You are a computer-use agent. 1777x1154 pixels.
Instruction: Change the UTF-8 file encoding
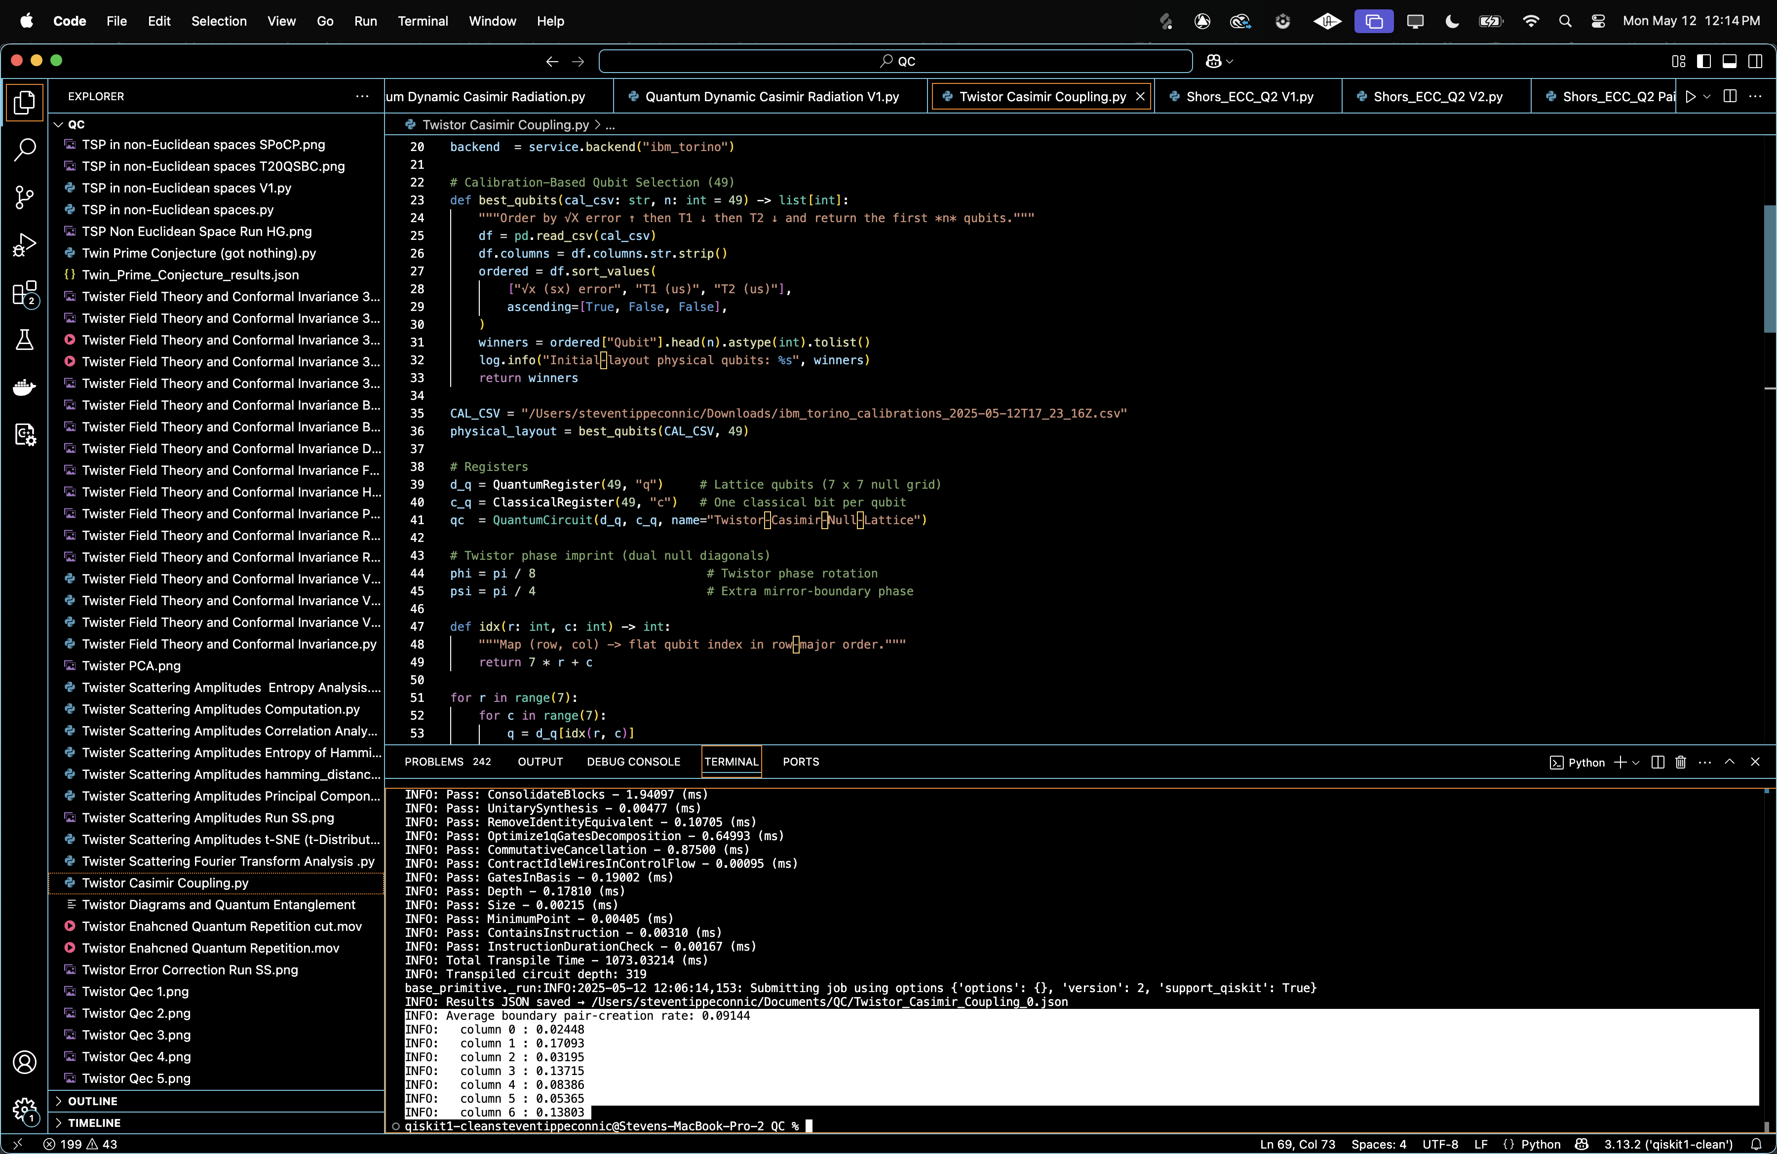(x=1440, y=1144)
